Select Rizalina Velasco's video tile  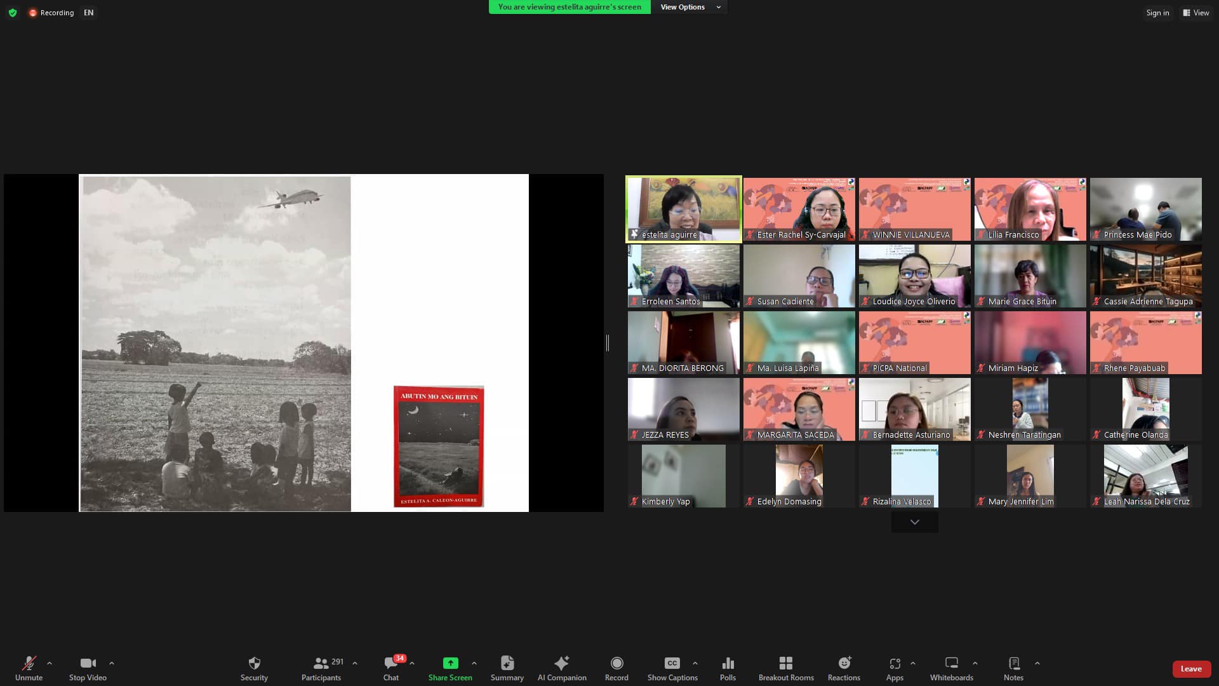tap(914, 476)
